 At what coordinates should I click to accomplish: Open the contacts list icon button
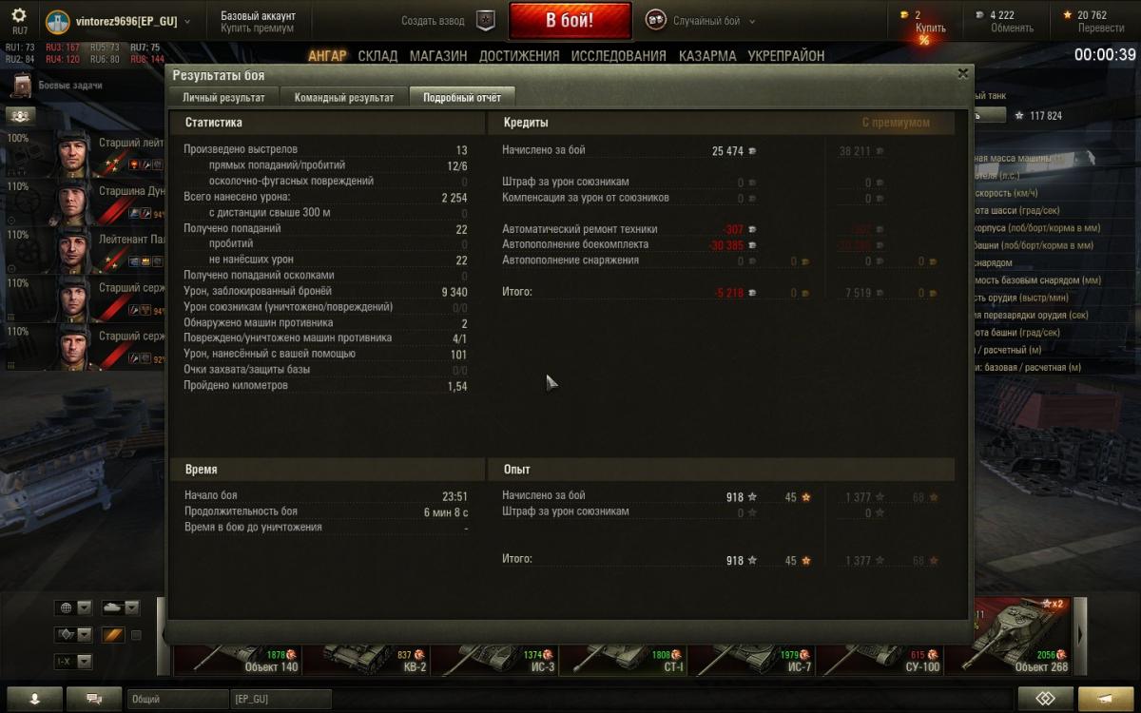coord(34,699)
